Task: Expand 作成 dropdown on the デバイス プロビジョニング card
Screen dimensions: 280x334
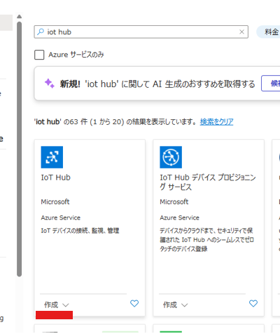Action: click(x=176, y=305)
